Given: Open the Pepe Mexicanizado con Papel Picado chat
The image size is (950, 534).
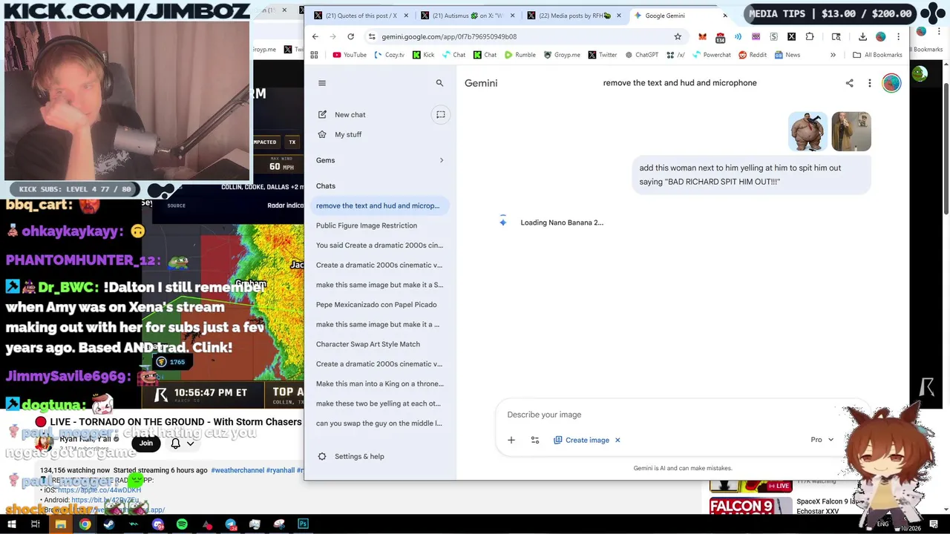Looking at the screenshot, I should (376, 305).
